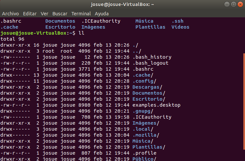Screen dimensions: 245x161
Task: Open the Terminal menu
Action: (81, 14)
